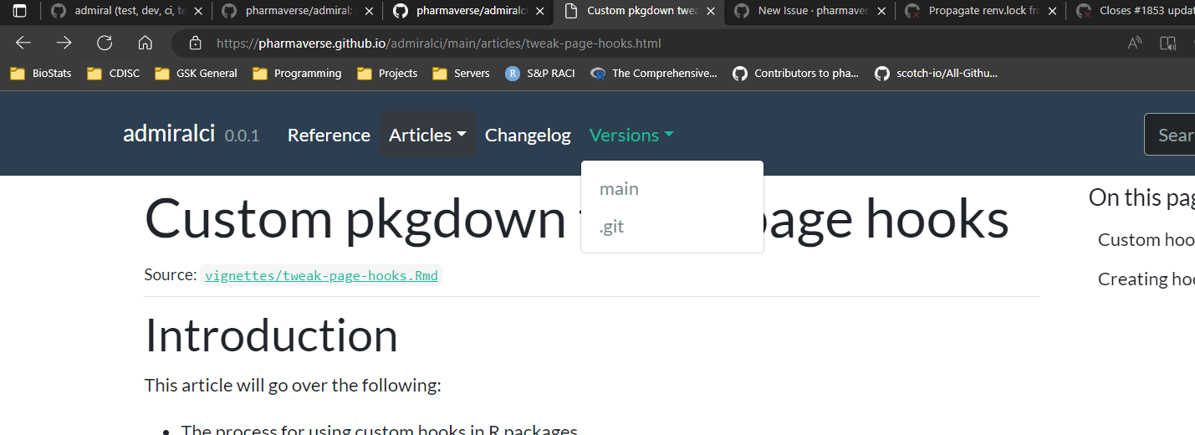The width and height of the screenshot is (1195, 435).
Task: Click the site Search input box
Action: tap(1169, 135)
